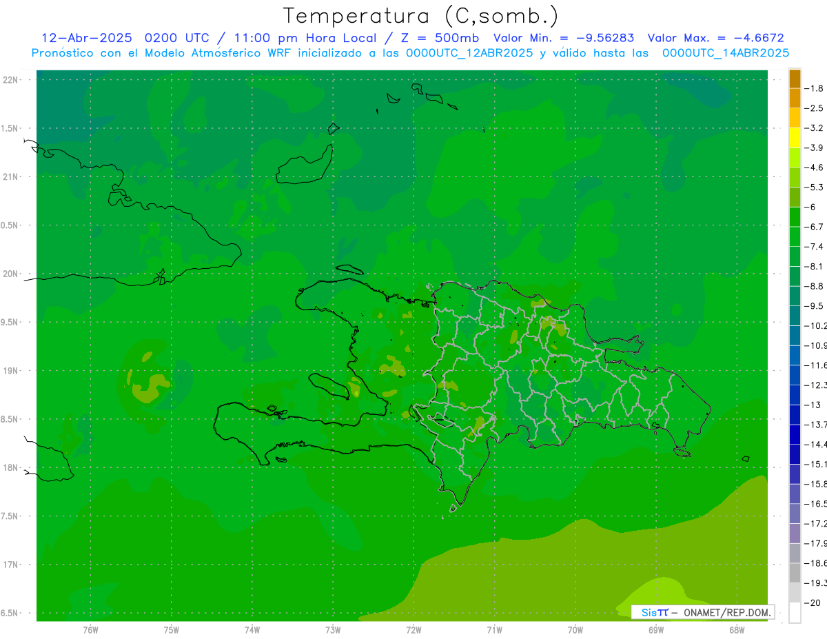Click the "71W" longitude axis label
Screen dimensions: 827x639
pos(494,630)
